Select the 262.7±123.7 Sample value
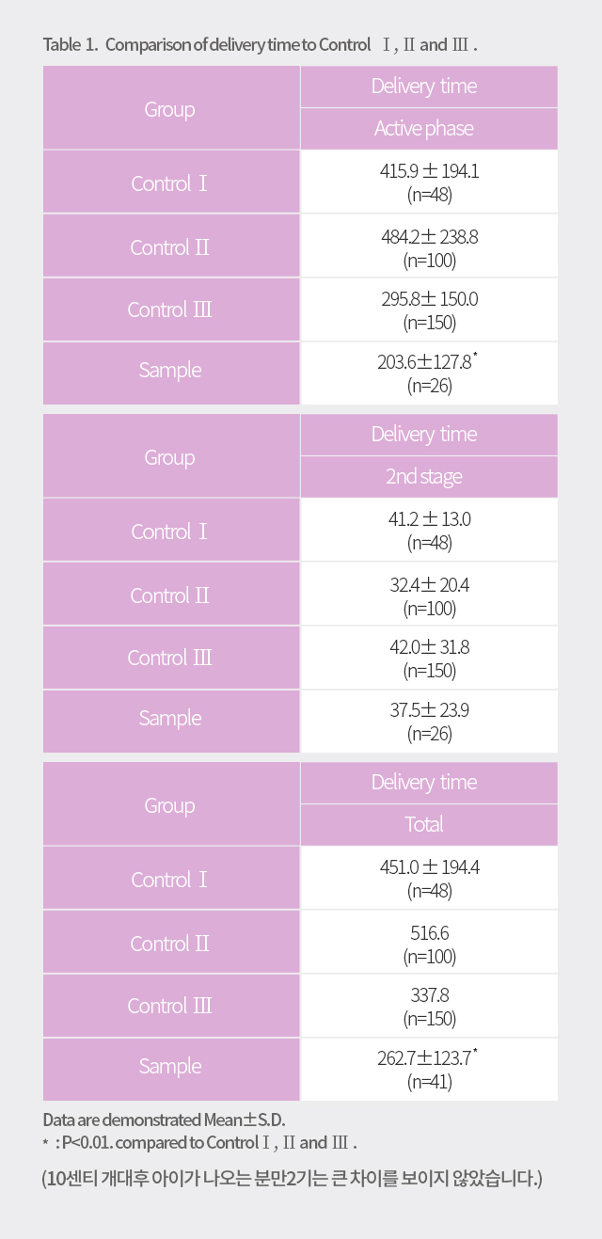Image resolution: width=602 pixels, height=1239 pixels. pos(429,1070)
